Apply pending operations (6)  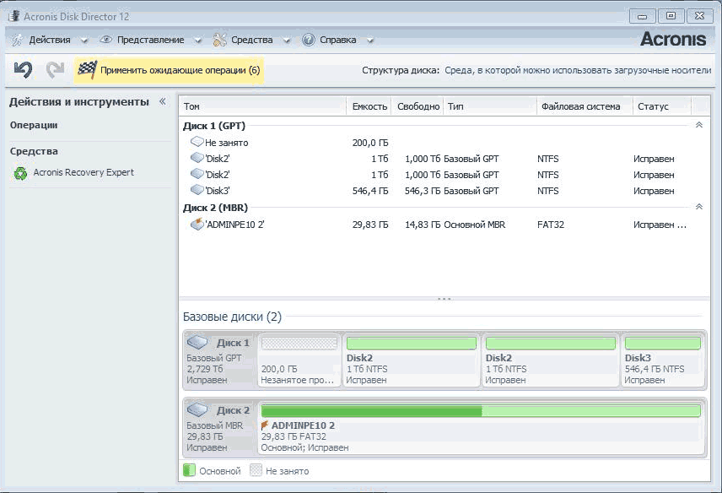point(169,70)
